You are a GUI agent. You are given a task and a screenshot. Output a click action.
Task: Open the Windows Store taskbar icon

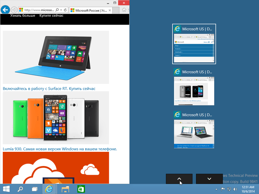[81, 189]
